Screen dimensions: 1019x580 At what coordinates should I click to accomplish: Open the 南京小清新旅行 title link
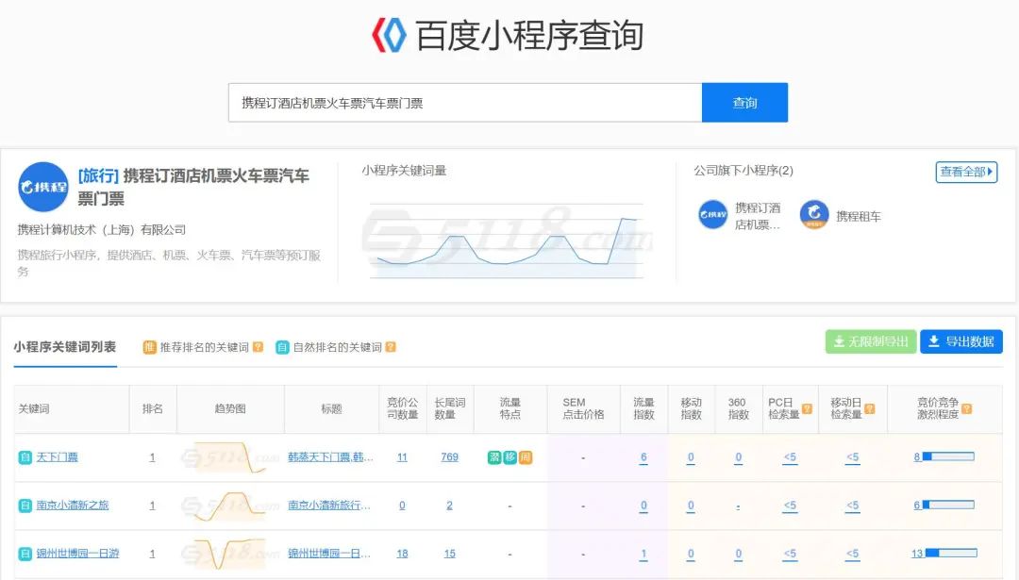329,505
